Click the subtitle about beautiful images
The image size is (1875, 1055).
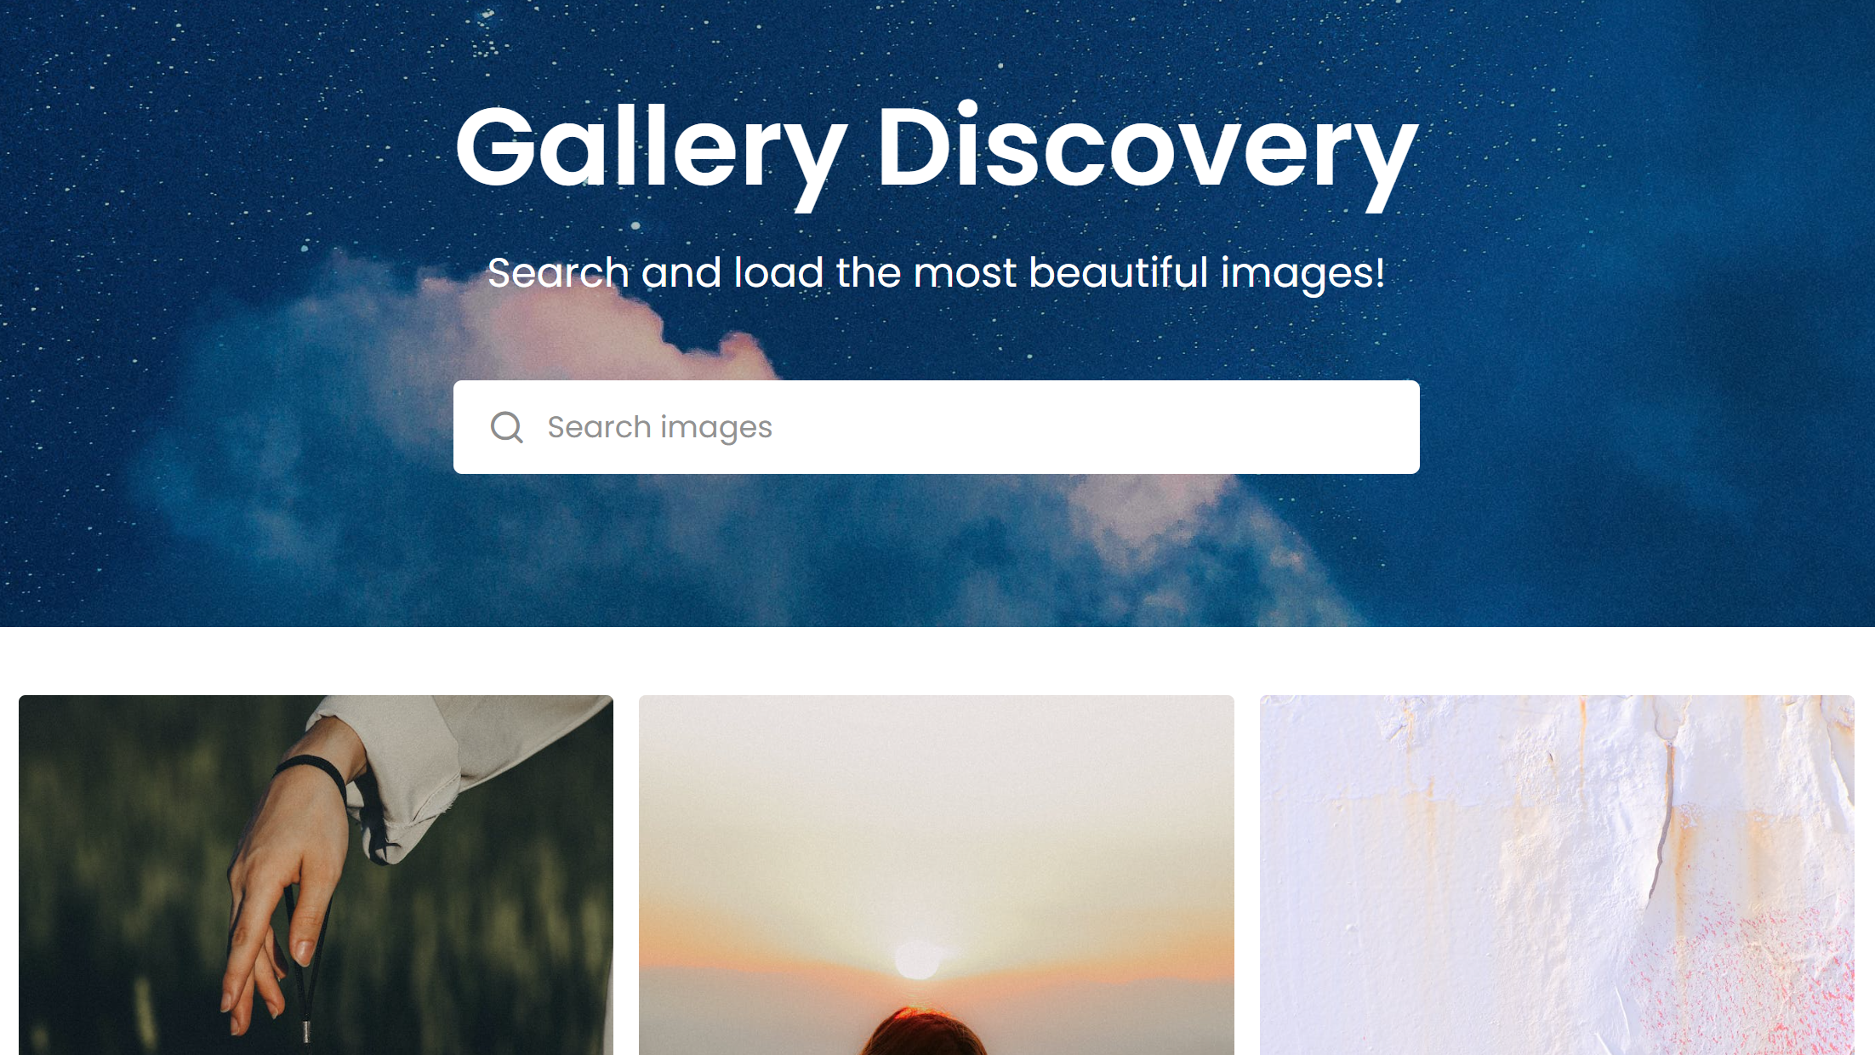click(x=937, y=273)
